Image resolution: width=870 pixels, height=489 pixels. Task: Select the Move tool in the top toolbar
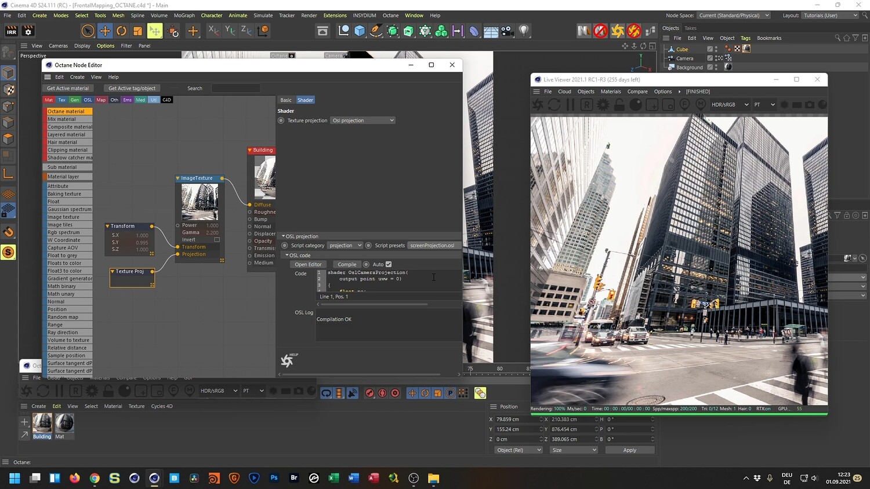(105, 31)
